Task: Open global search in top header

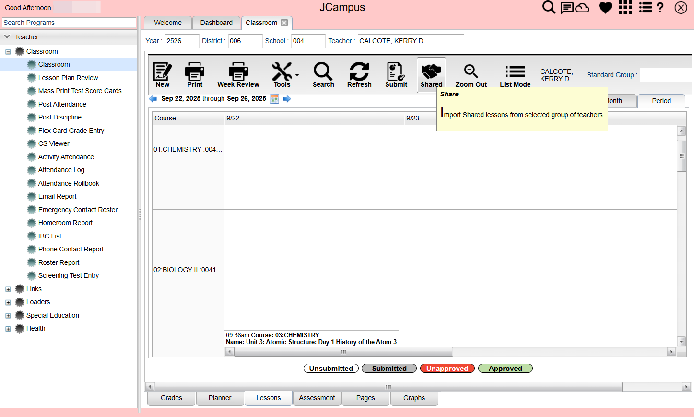Action: tap(549, 7)
